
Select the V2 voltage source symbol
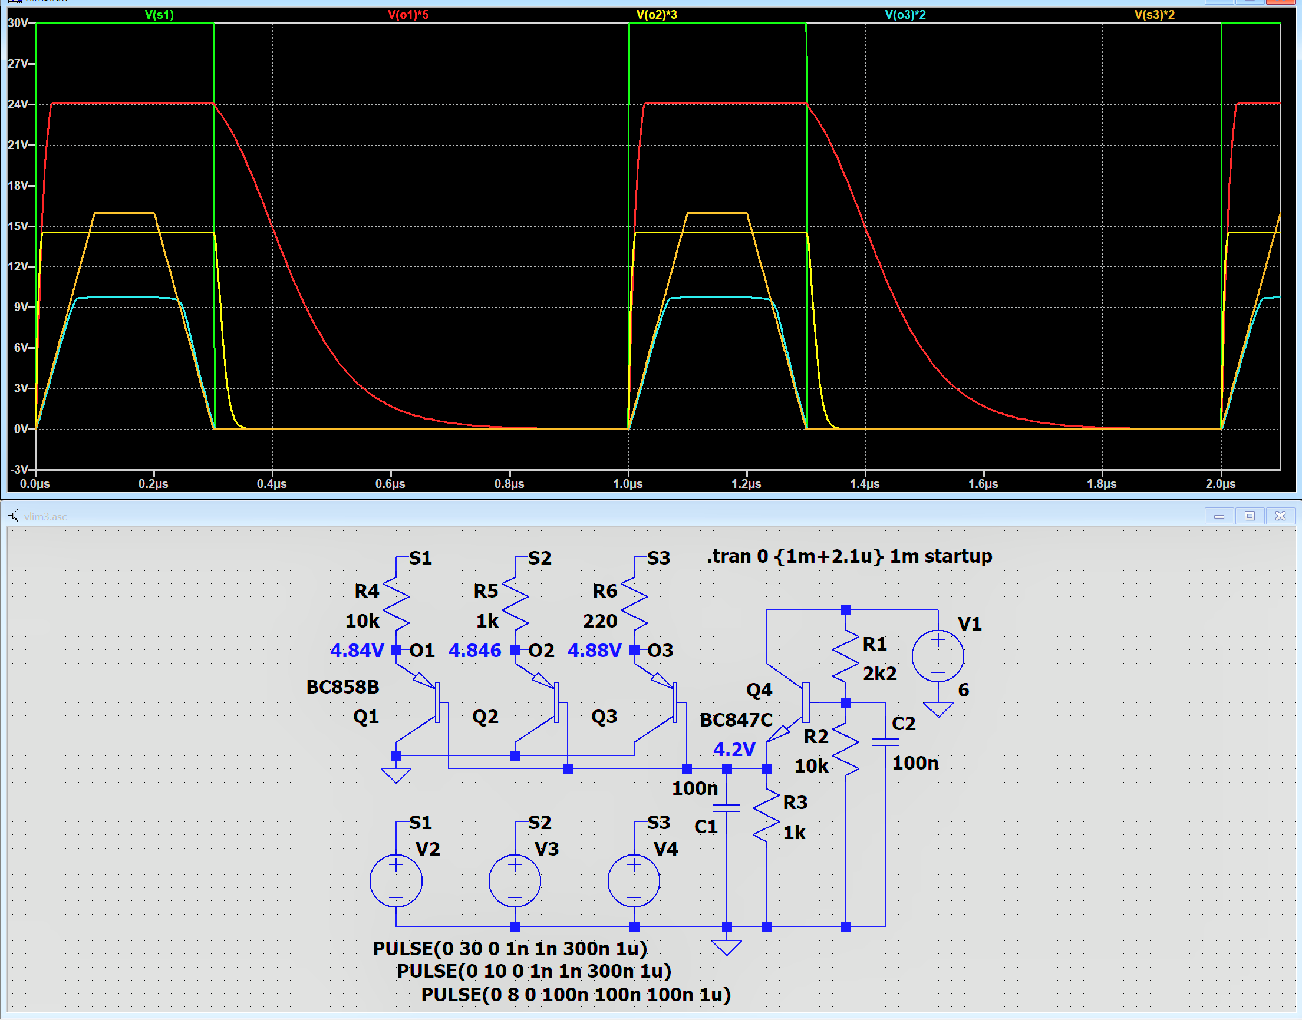click(x=396, y=881)
